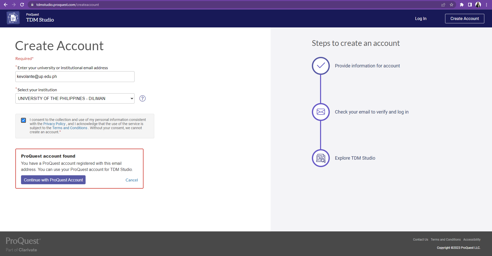492x256 pixels.
Task: Click the institution help question mark icon
Action: tap(142, 98)
